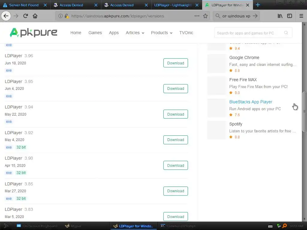The height and width of the screenshot is (230, 307).
Task: Open the Spotify app link
Action: tap(236, 124)
